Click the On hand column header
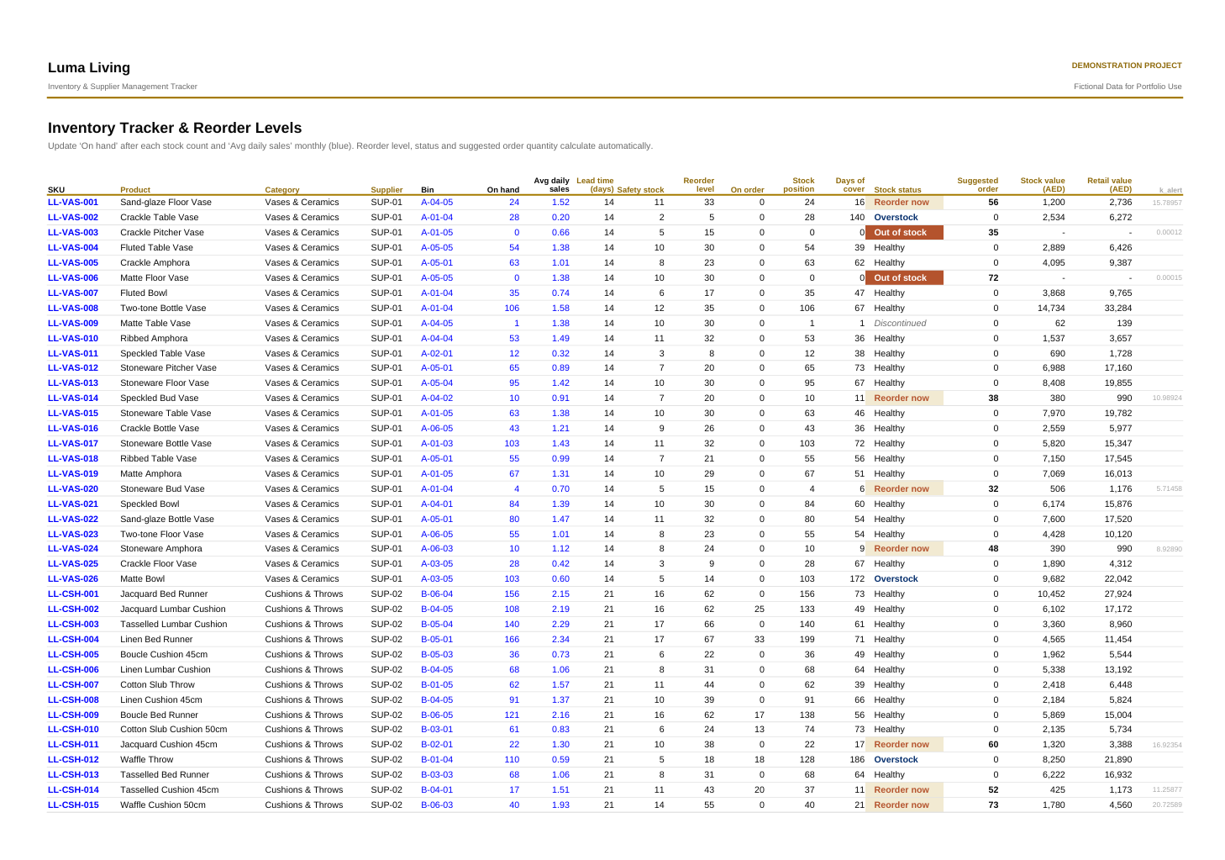 coord(503,190)
